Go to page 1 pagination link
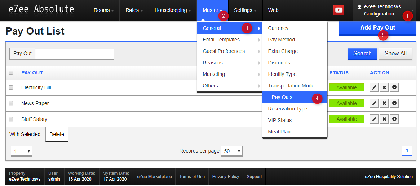This screenshot has width=420, height=186. click(407, 151)
